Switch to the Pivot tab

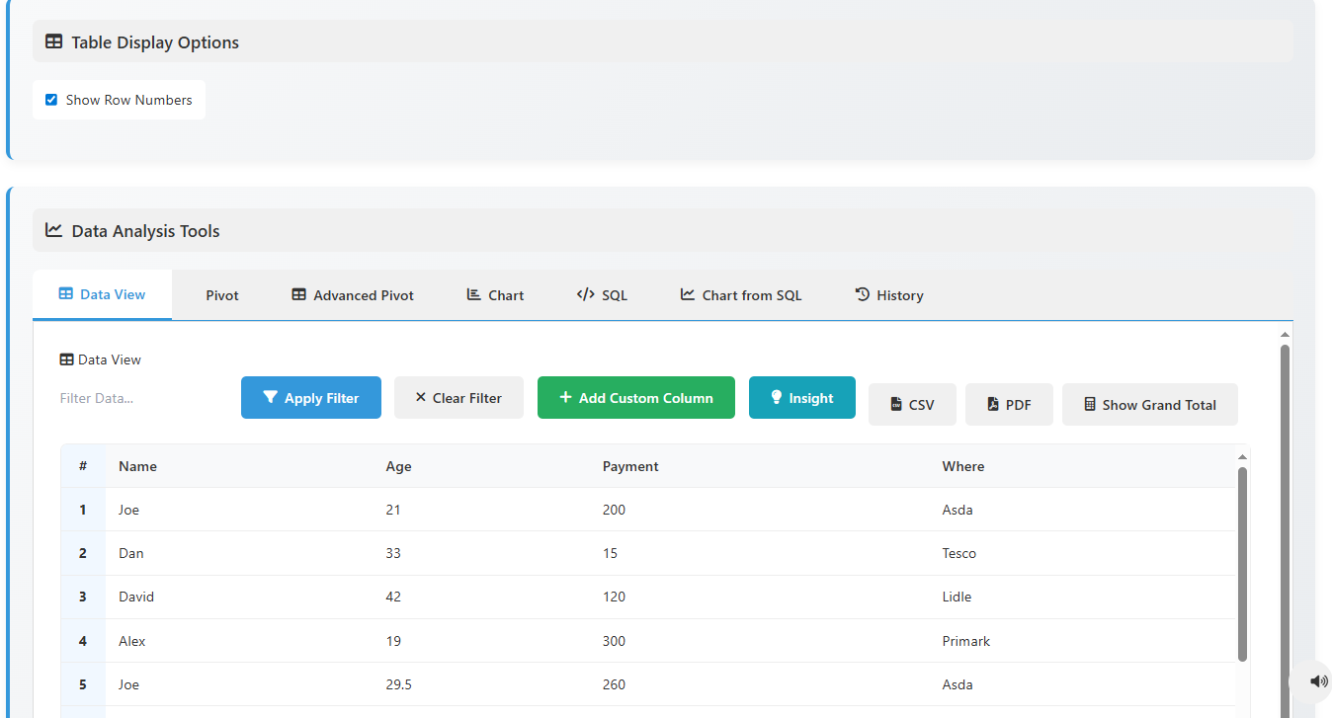tap(221, 294)
